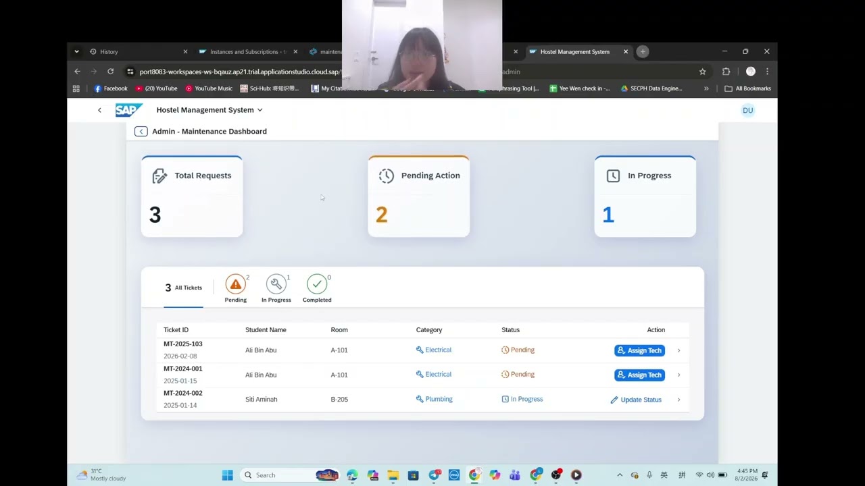The width and height of the screenshot is (865, 486).
Task: Open the browser extensions puzzle icon
Action: click(726, 72)
